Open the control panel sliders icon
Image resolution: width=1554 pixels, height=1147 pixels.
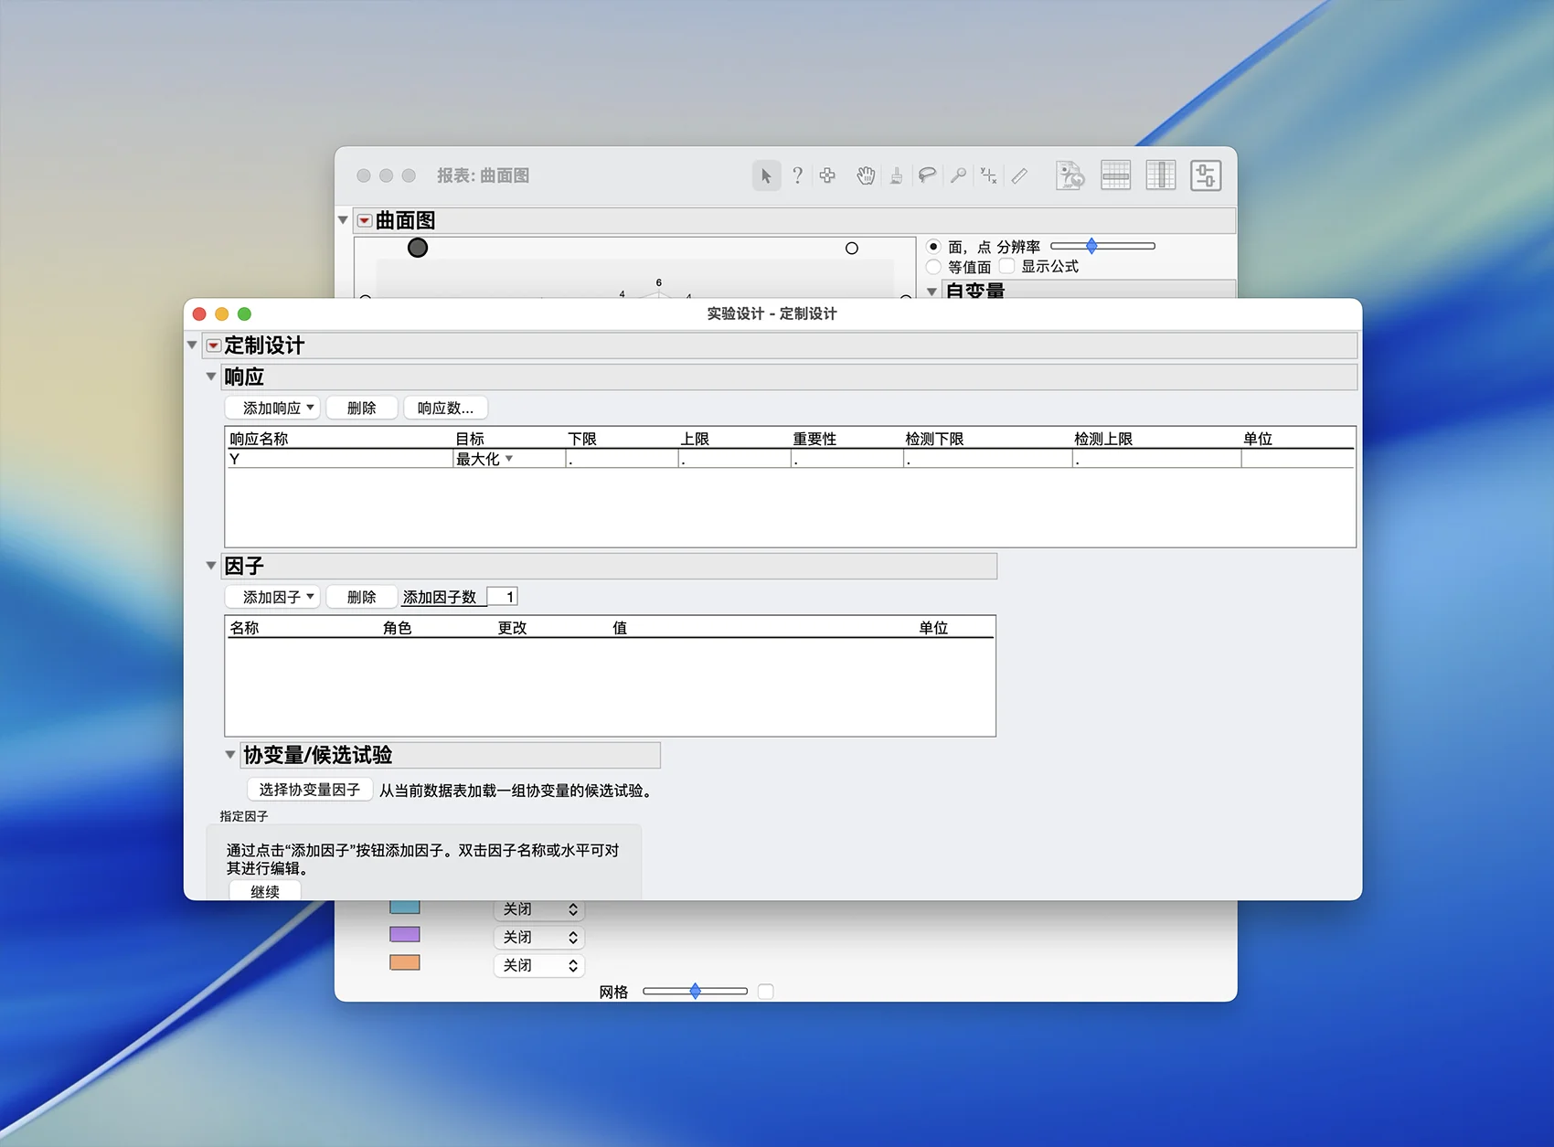[x=1205, y=175]
